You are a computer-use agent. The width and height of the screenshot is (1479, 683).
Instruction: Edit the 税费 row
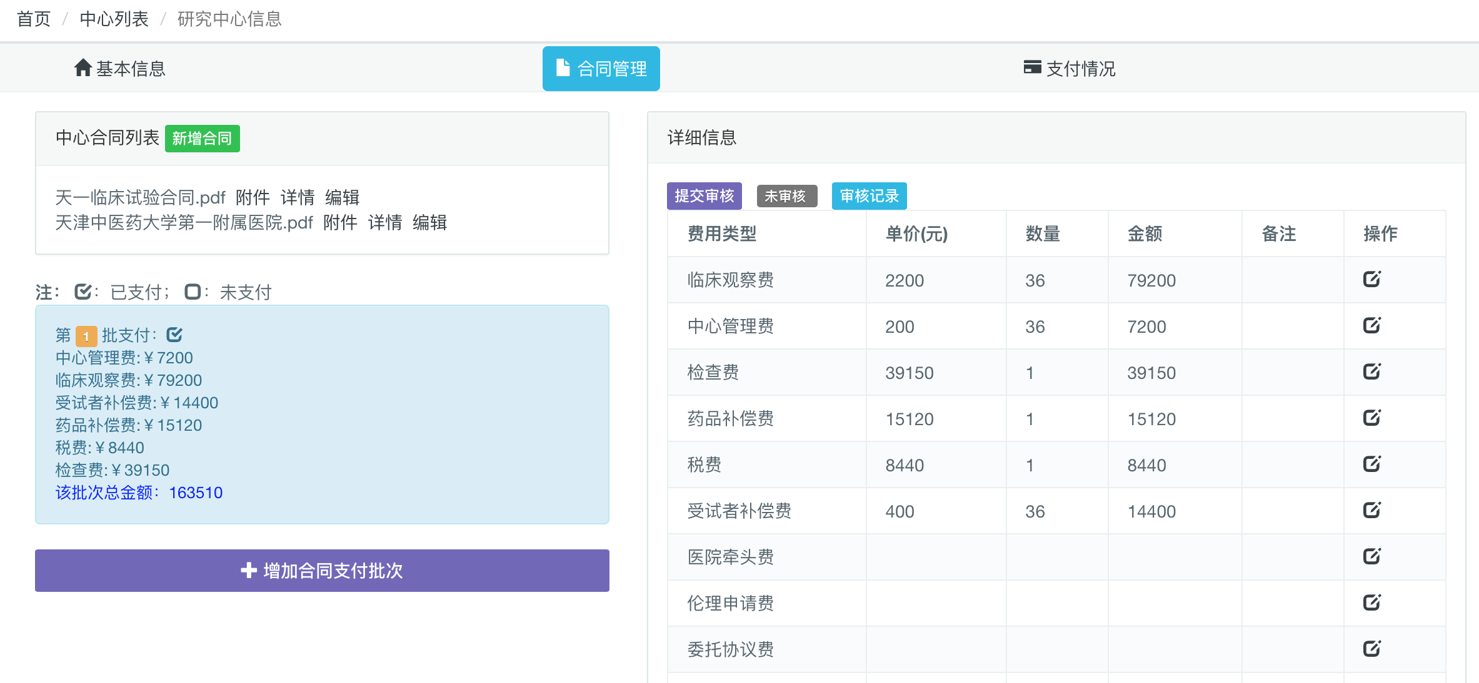(1371, 464)
